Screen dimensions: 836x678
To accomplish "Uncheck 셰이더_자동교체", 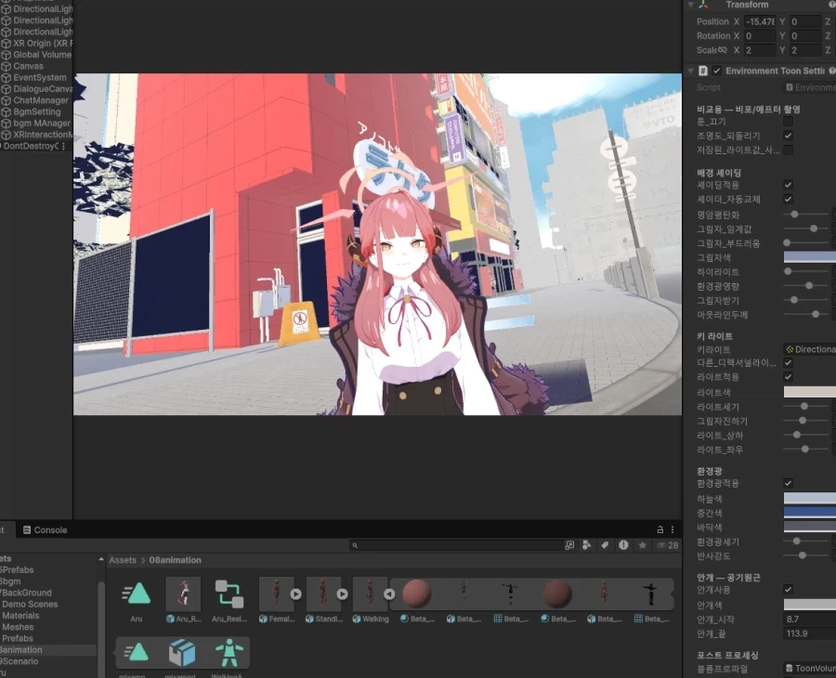I will tap(788, 200).
